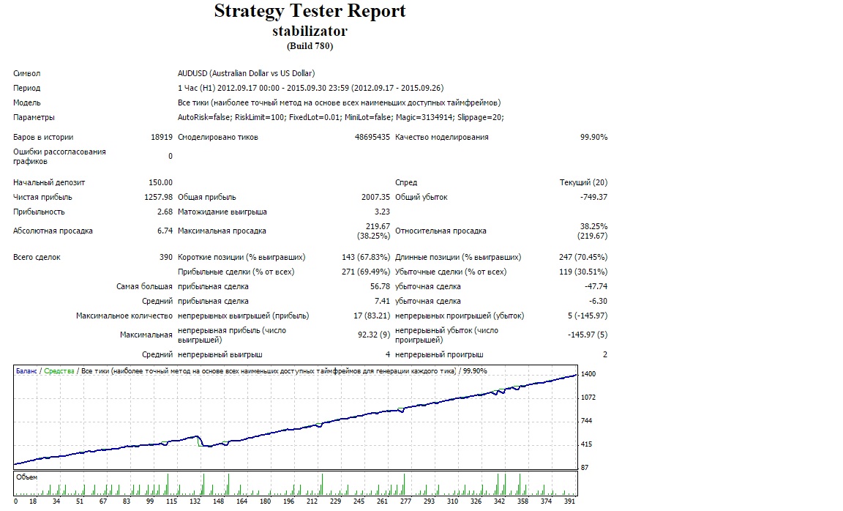843x511 pixels.
Task: Click the 'Параметры' label
Action: pyautogui.click(x=34, y=117)
